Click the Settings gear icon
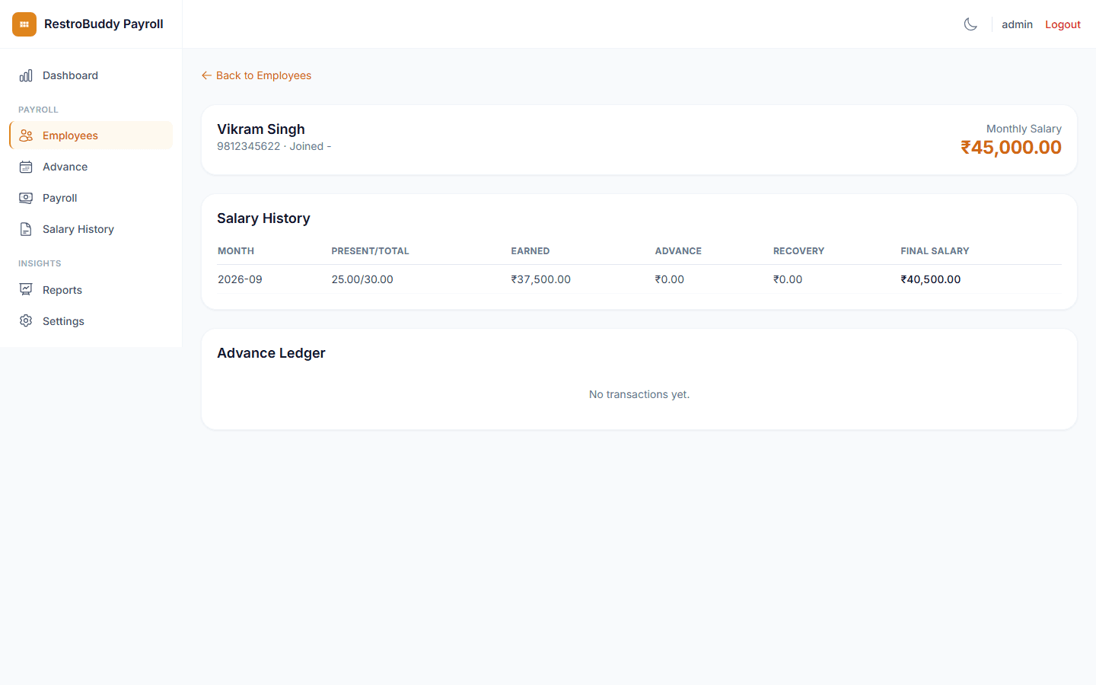 click(x=26, y=321)
